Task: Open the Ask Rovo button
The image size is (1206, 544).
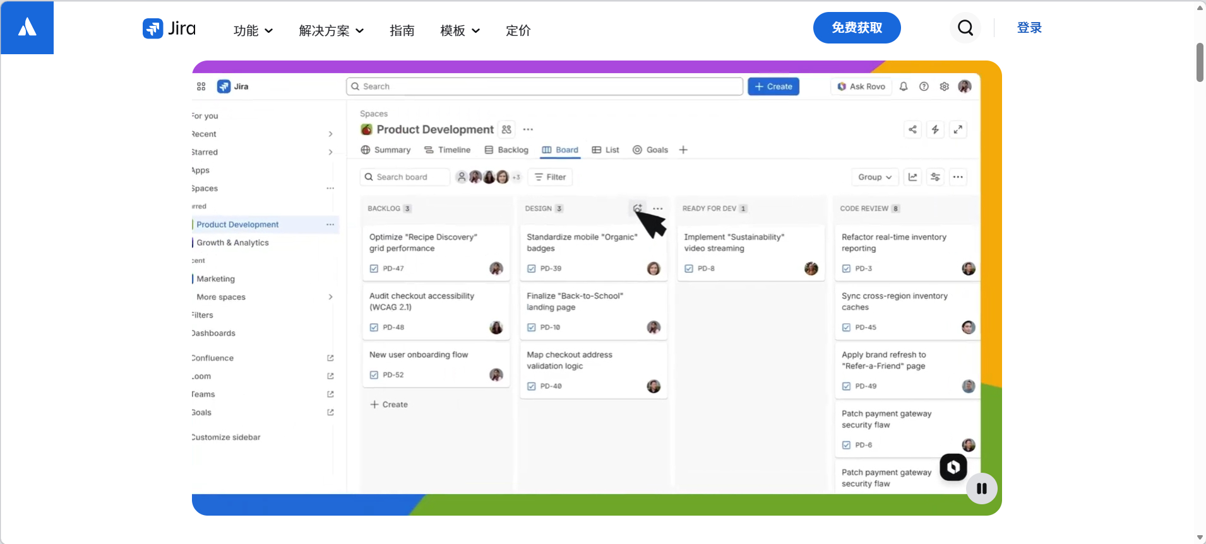Action: (x=861, y=86)
